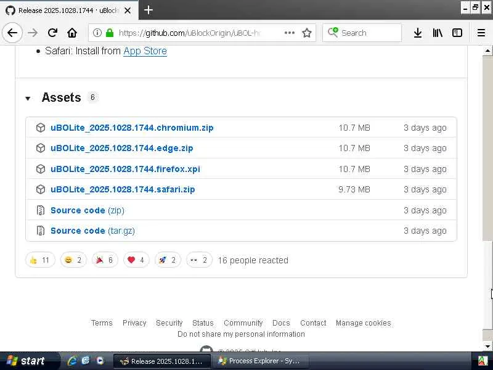Screen dimensions: 493x370
Task: Click the 10.7 MB size of chromium.zip
Action: [x=354, y=128]
